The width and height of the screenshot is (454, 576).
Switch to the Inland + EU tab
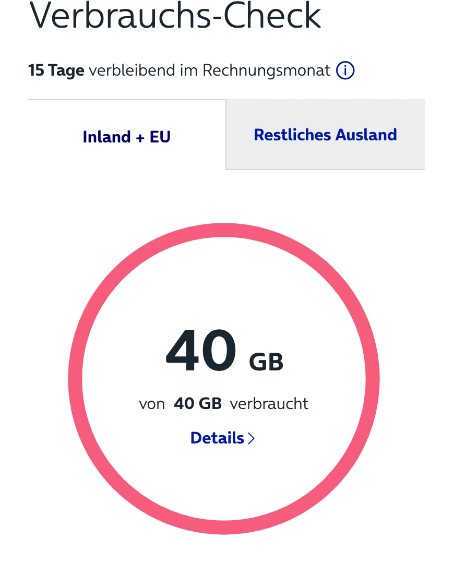coord(127,135)
